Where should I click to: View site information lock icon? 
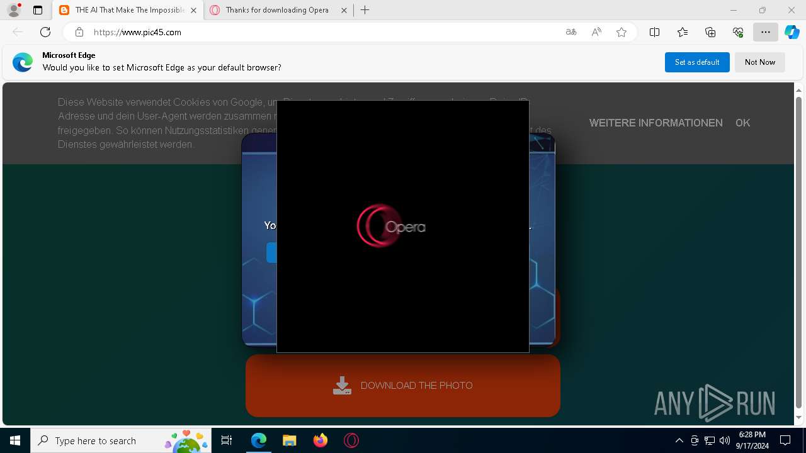[x=79, y=32]
